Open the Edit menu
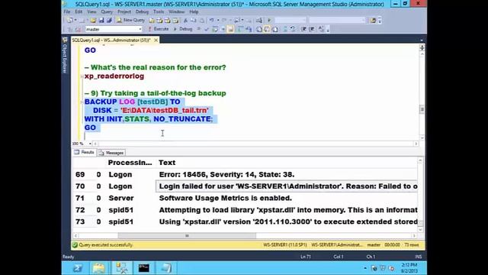Screen dimensions: 488x275 click(x=79, y=12)
